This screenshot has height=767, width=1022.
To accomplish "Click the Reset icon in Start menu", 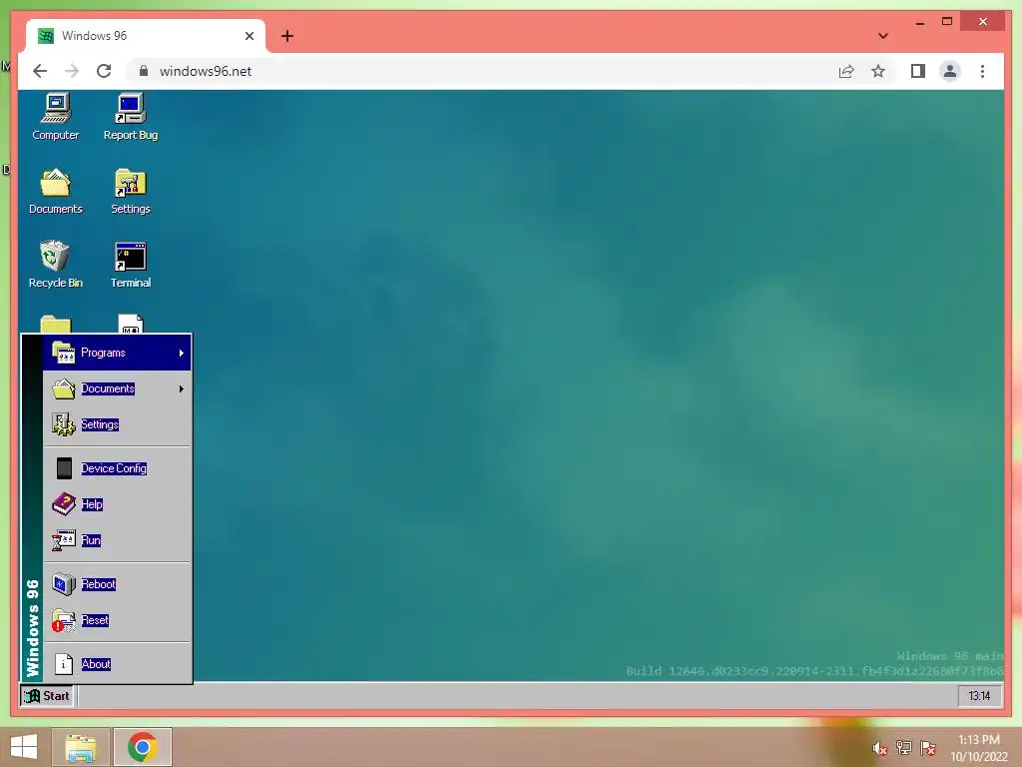I will coord(63,620).
